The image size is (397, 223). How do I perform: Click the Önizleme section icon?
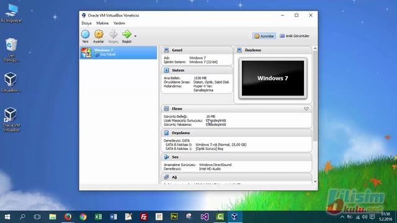tap(239, 50)
